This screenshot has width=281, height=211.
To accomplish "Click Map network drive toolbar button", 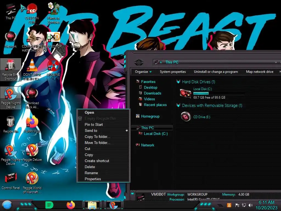I will pos(260,72).
